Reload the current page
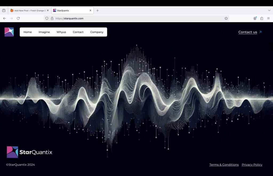Screen dimensions: 273x176 coord(18,18)
